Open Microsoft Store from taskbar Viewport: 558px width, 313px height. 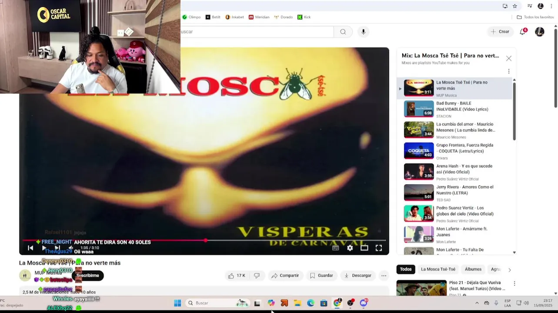(x=324, y=303)
